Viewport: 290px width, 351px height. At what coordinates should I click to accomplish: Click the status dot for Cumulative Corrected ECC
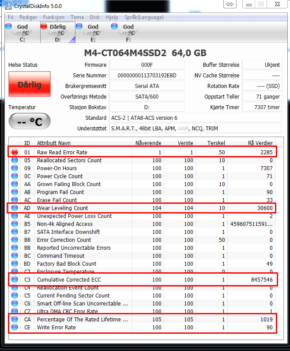click(x=15, y=279)
